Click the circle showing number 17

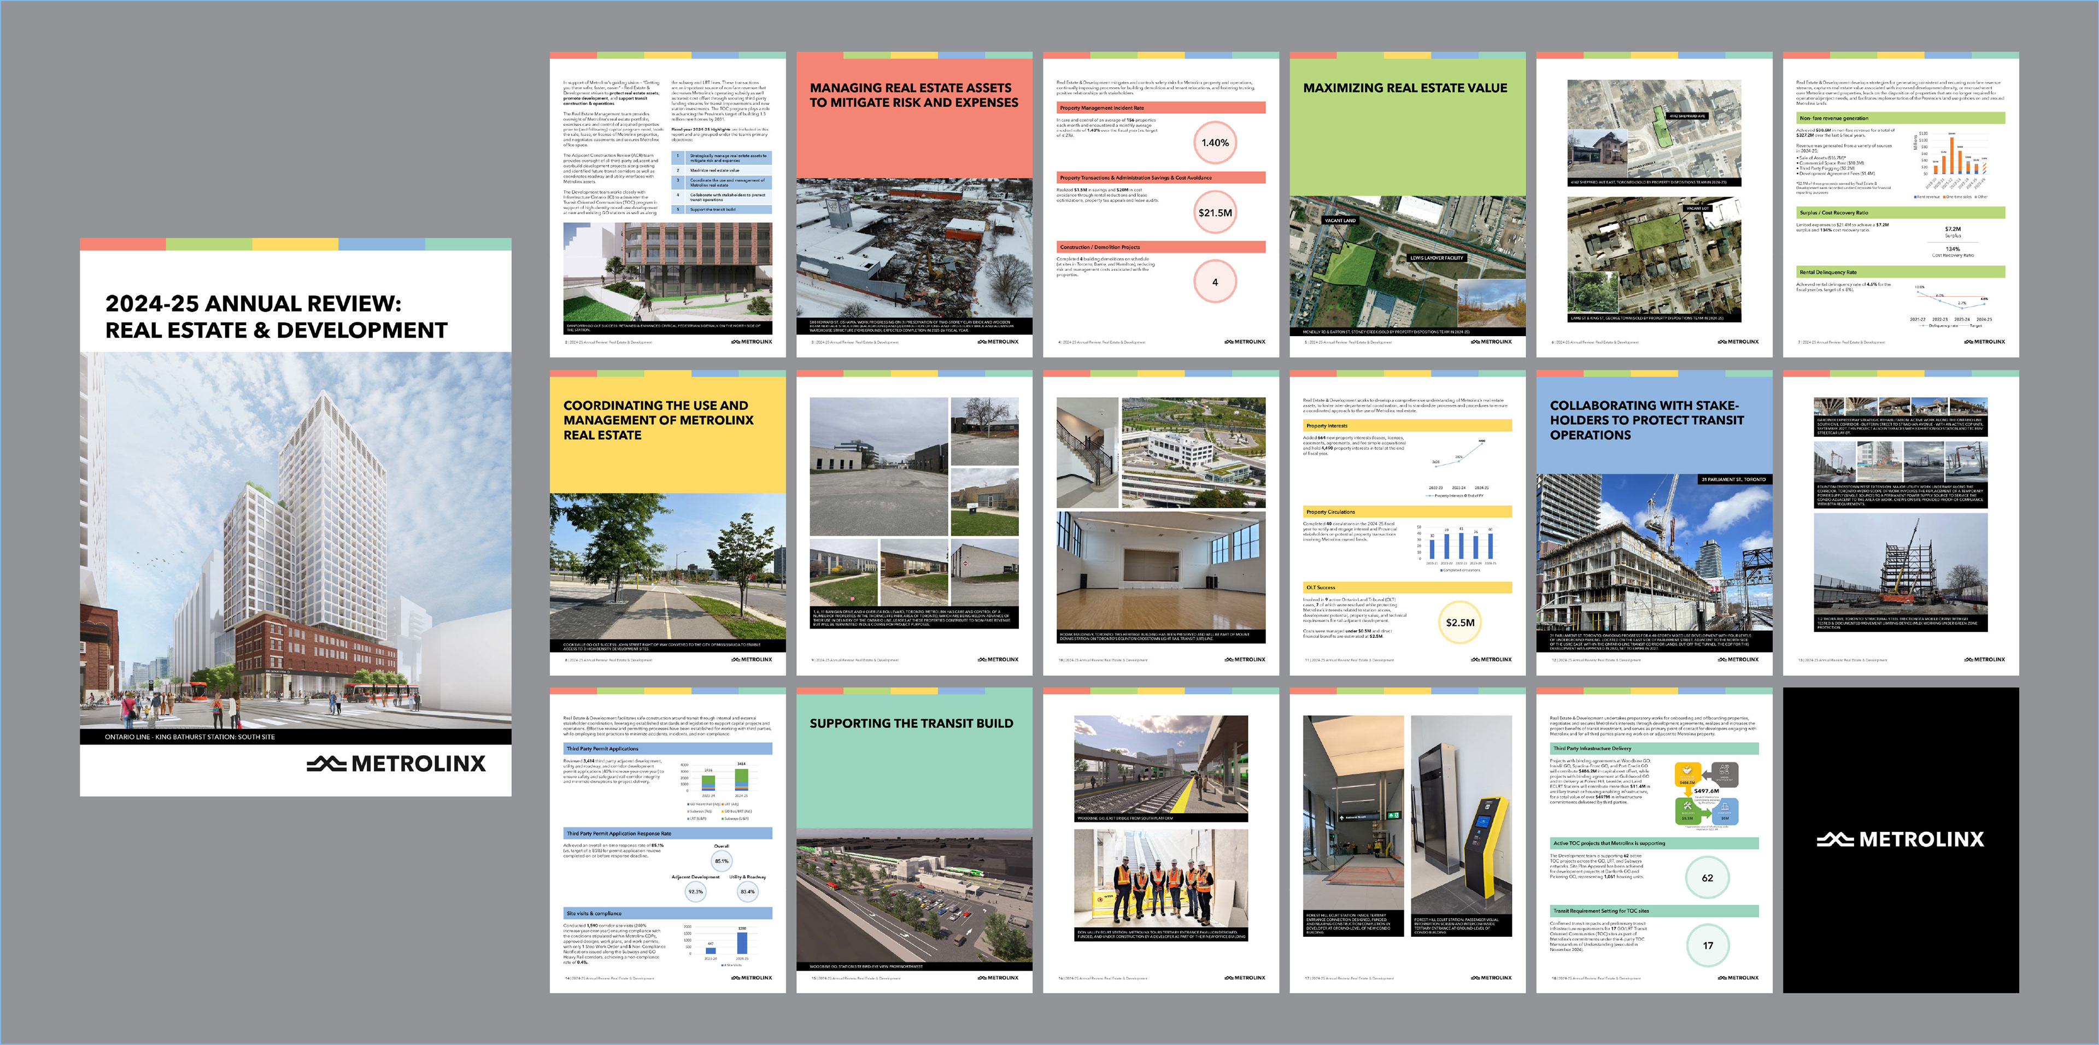1707,945
